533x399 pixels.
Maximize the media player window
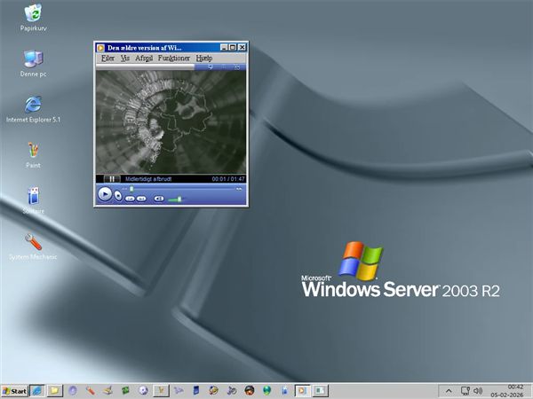tap(233, 48)
